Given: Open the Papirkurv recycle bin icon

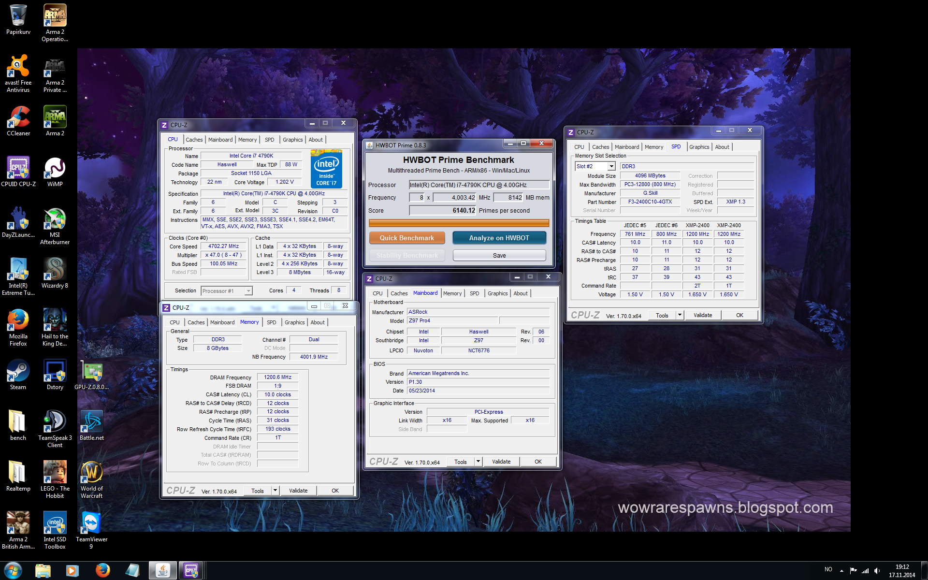Looking at the screenshot, I should 18,19.
